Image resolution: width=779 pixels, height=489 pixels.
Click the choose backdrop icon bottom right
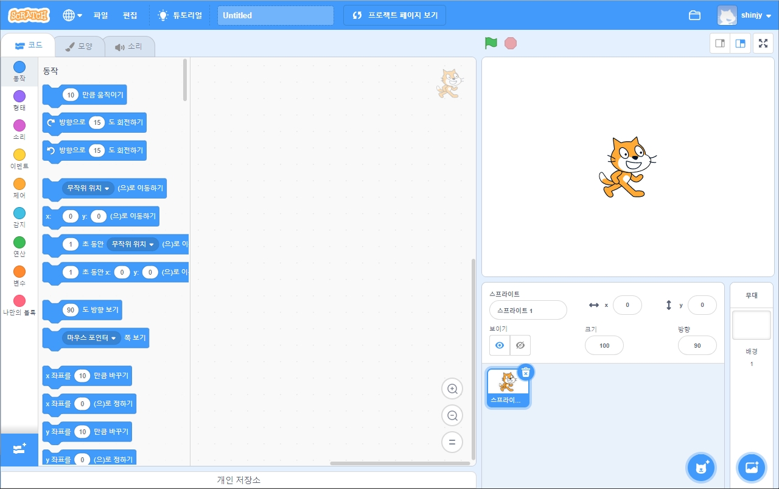click(751, 467)
